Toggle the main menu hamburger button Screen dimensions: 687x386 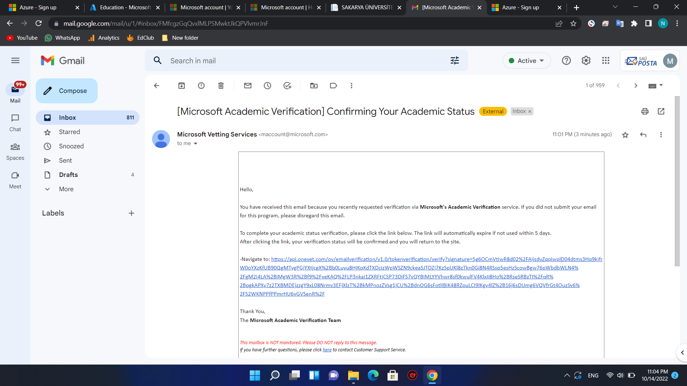(15, 61)
